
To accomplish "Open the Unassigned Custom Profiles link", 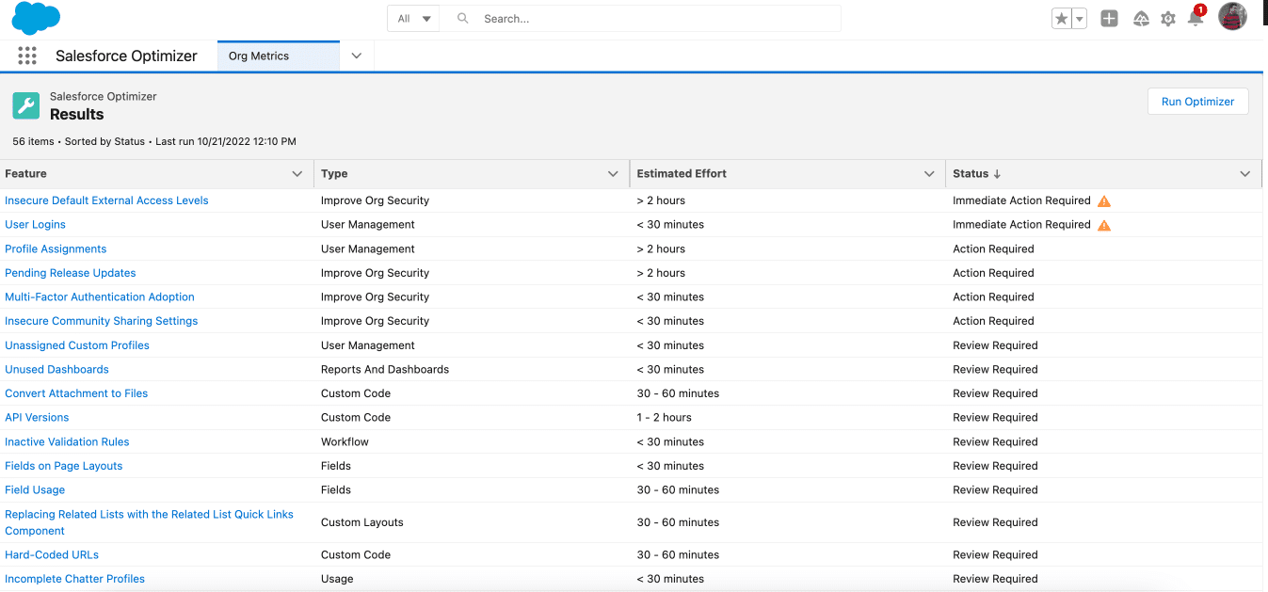I will coord(77,345).
